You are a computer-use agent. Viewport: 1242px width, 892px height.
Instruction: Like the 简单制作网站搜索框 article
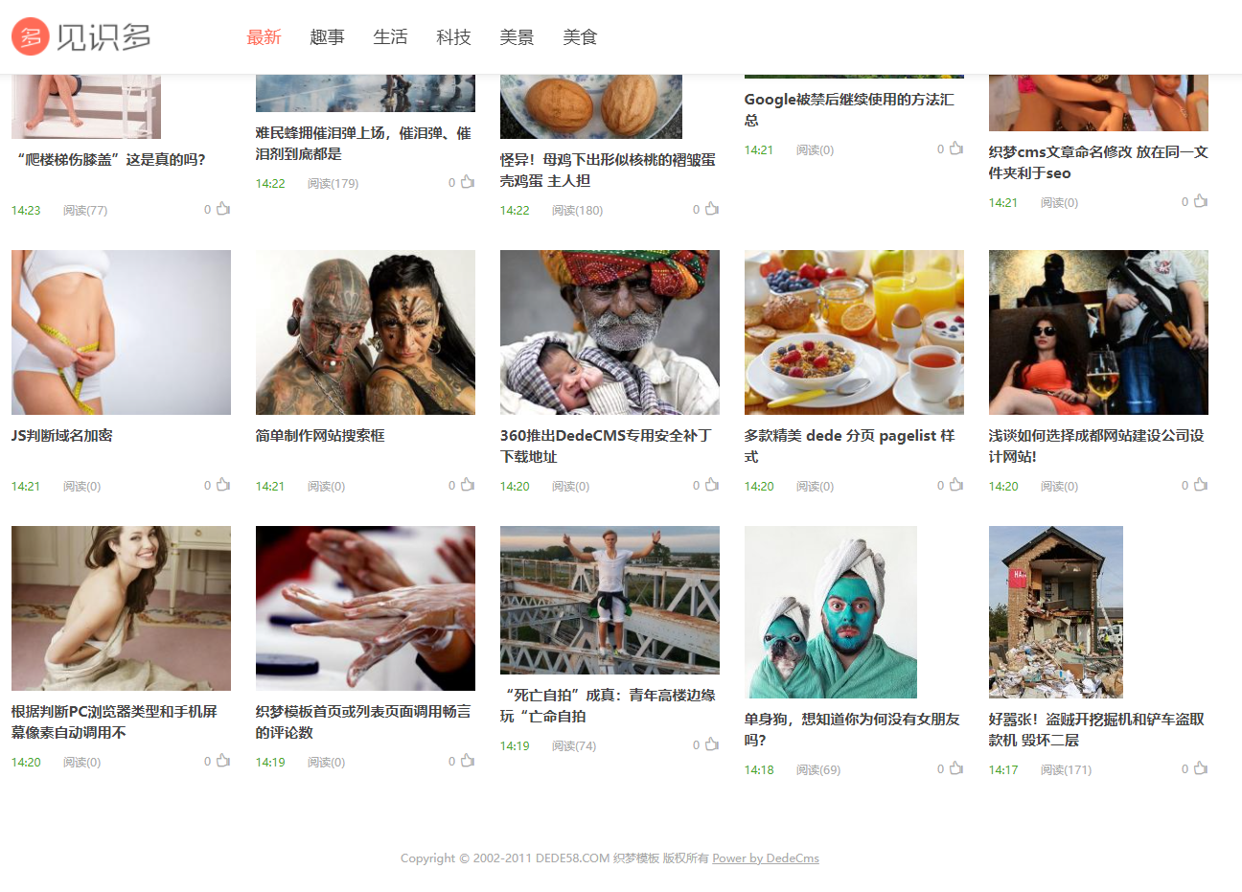(468, 485)
